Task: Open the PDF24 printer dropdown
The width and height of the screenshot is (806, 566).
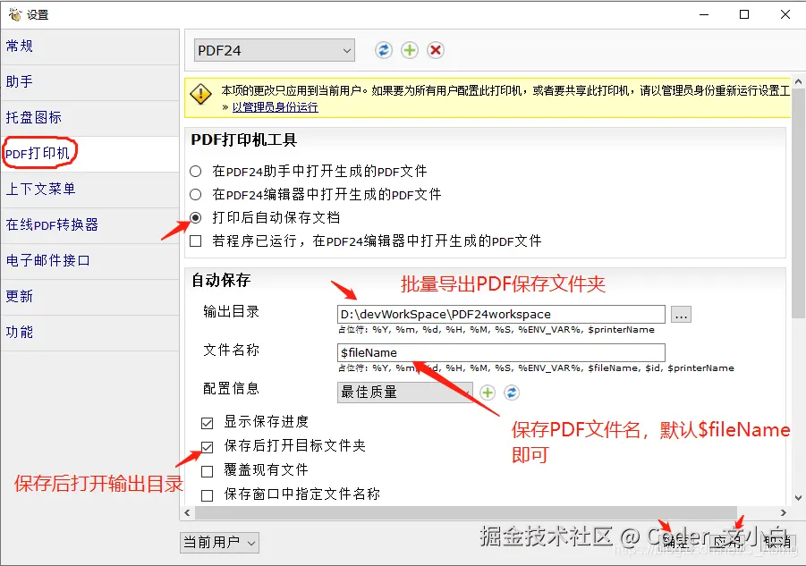Action: pos(275,50)
